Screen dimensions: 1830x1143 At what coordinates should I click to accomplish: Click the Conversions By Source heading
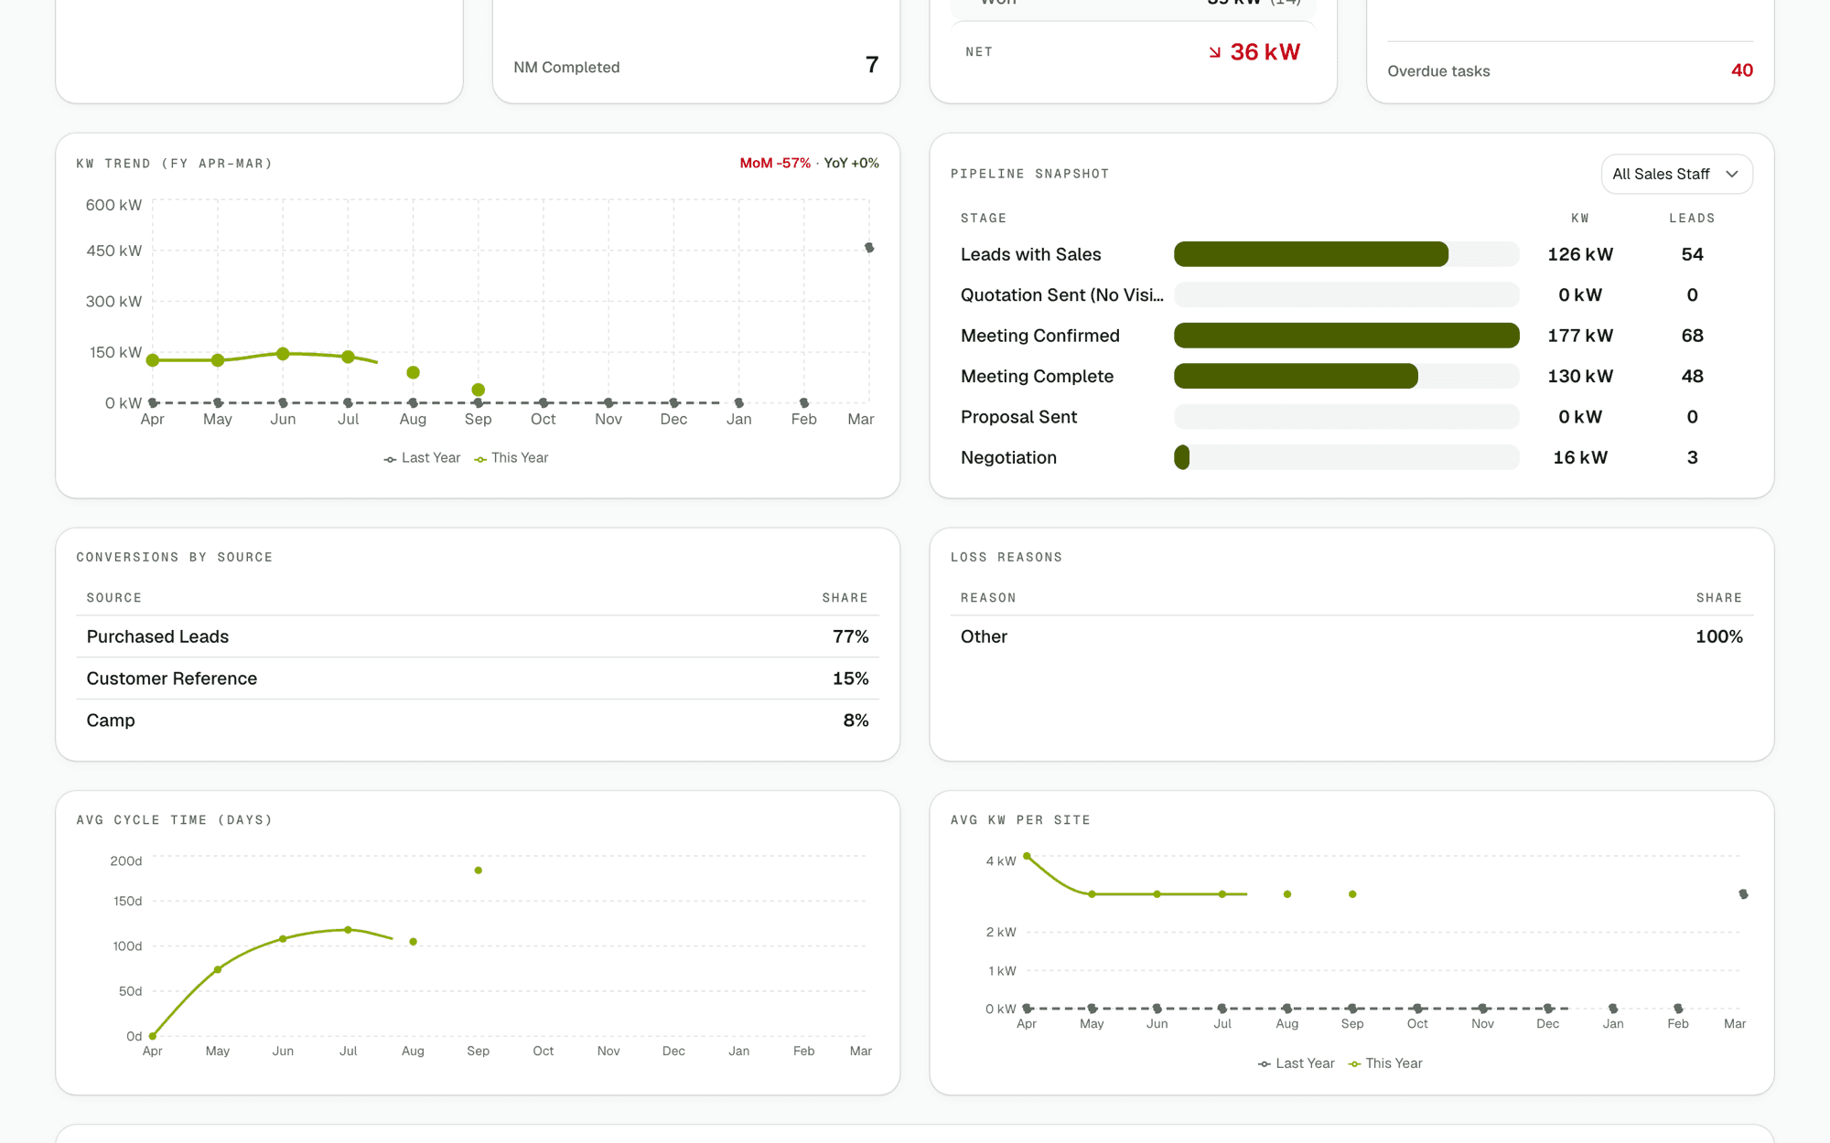[175, 557]
